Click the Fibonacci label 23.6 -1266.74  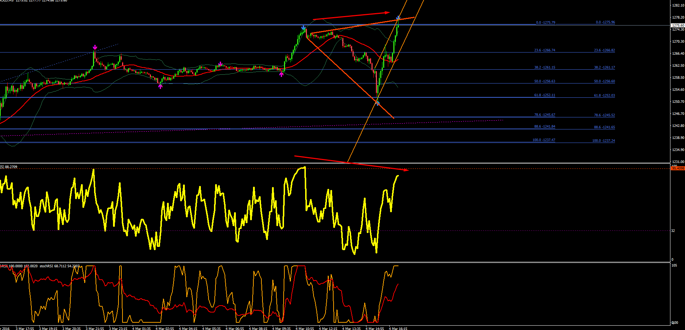(545, 50)
